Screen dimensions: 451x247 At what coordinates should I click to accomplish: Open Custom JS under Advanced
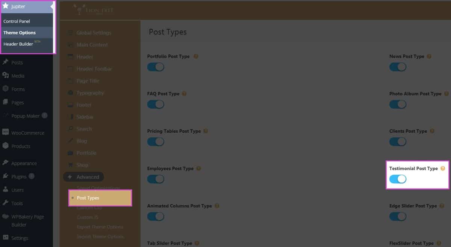(87, 217)
